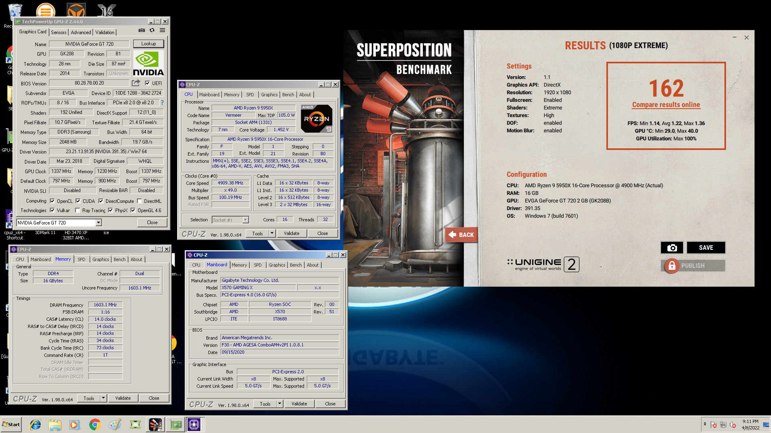Click the motherboard model field X570 GAMING X
The height and width of the screenshot is (433, 771).
pyautogui.click(x=259, y=287)
